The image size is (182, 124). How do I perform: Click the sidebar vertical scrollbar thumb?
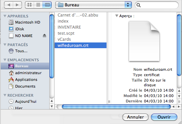[x=52, y=46]
